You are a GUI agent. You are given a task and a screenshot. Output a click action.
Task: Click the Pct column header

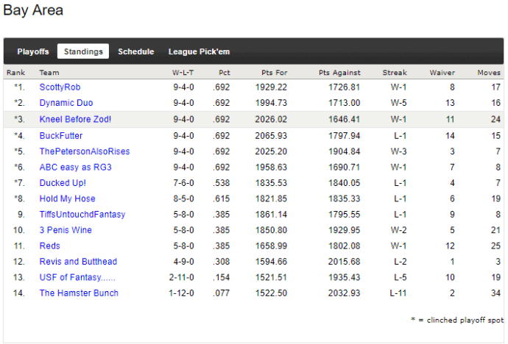point(225,73)
